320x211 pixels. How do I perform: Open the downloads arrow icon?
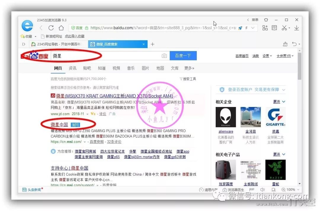coord(297,28)
